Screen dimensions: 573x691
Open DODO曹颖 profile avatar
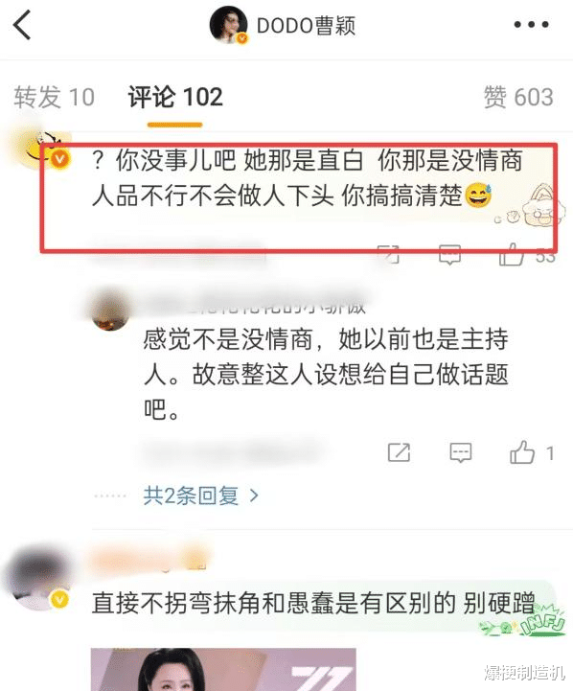click(x=229, y=25)
